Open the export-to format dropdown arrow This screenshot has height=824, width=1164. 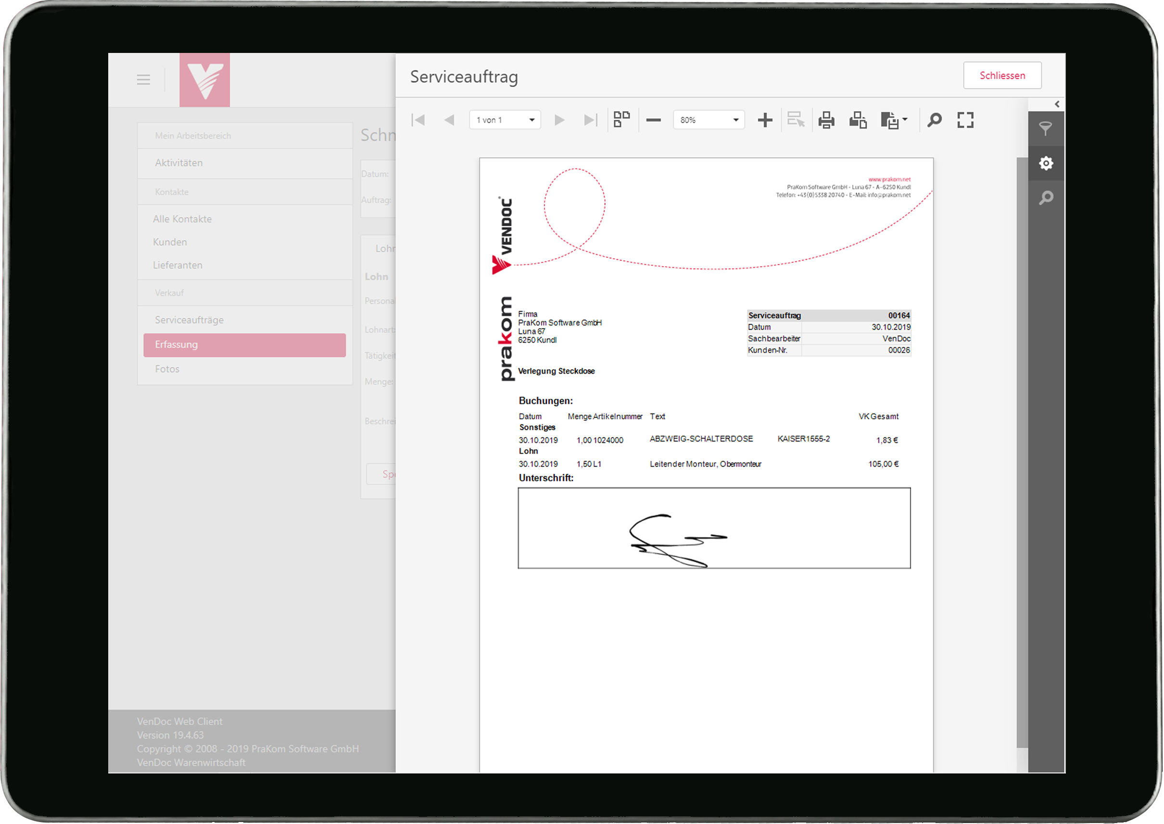(x=905, y=120)
